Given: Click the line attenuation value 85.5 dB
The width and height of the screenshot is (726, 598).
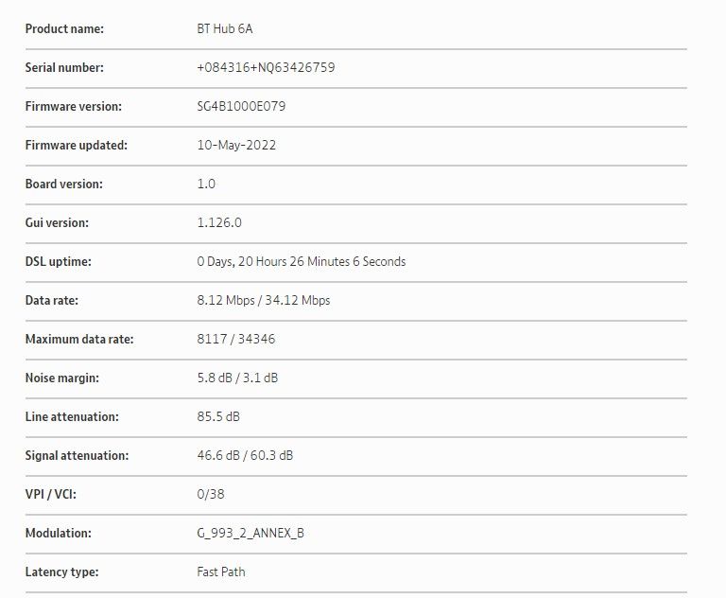Looking at the screenshot, I should point(218,417).
